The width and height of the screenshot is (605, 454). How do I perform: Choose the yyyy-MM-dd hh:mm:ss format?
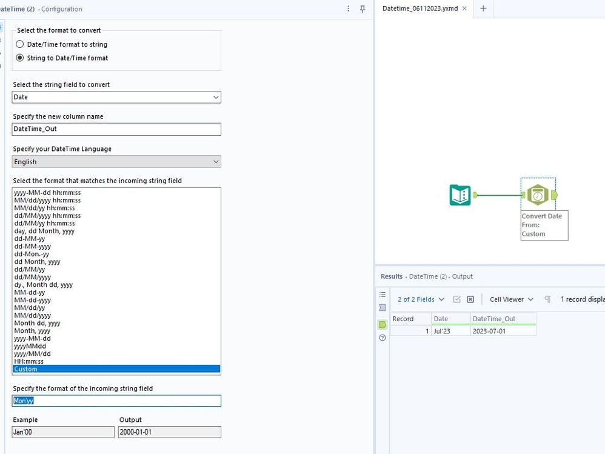116,193
